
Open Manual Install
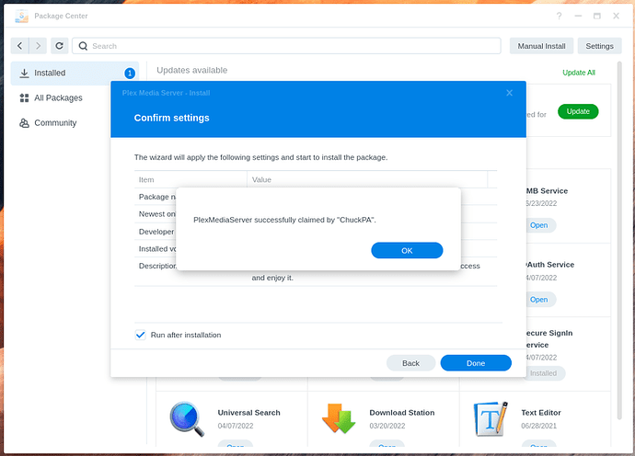point(541,46)
